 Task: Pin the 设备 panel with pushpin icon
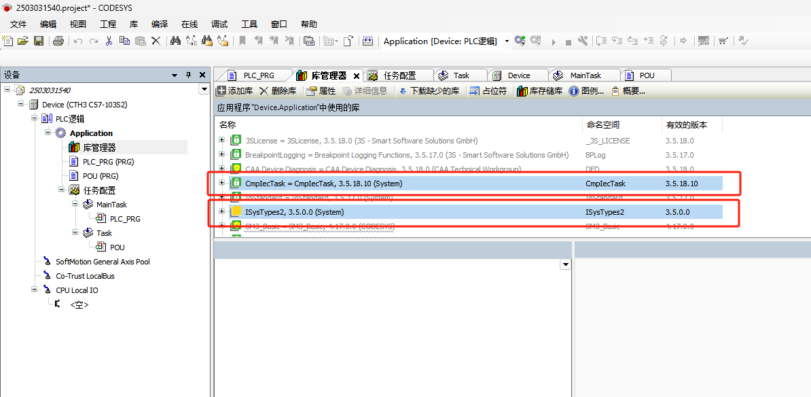click(189, 75)
